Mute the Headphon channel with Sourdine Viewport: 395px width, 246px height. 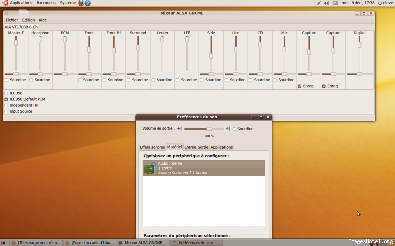coord(31,80)
